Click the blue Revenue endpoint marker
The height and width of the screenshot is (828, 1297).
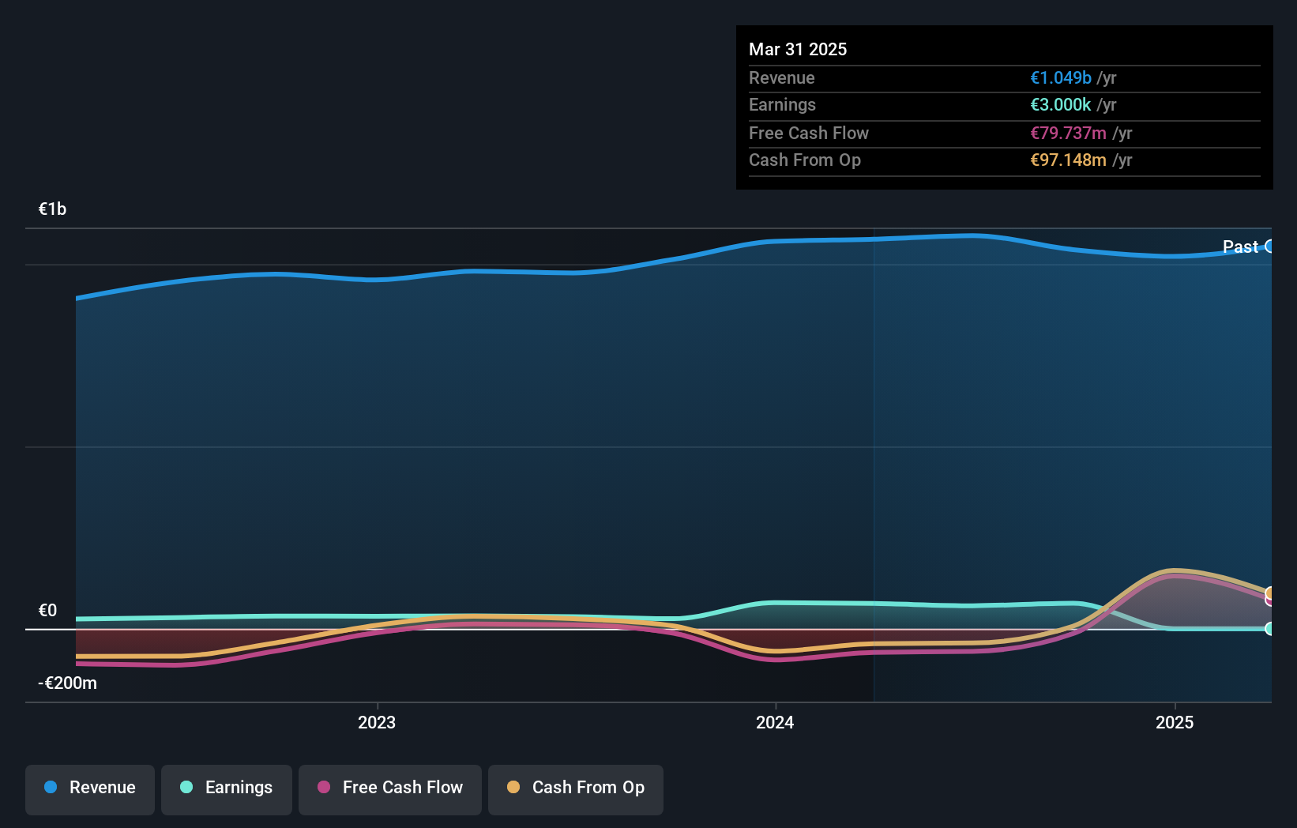[1269, 247]
